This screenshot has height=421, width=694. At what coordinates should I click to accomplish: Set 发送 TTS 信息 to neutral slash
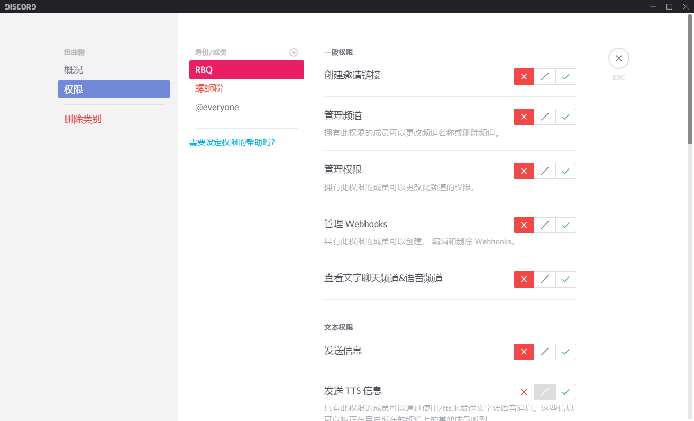[x=545, y=392]
